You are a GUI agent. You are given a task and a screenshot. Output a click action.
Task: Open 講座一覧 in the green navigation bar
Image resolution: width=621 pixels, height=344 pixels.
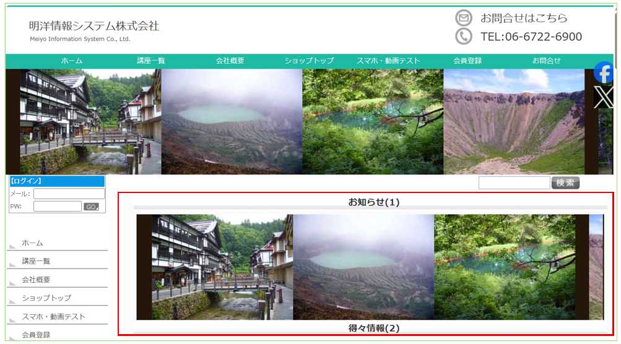(x=151, y=61)
